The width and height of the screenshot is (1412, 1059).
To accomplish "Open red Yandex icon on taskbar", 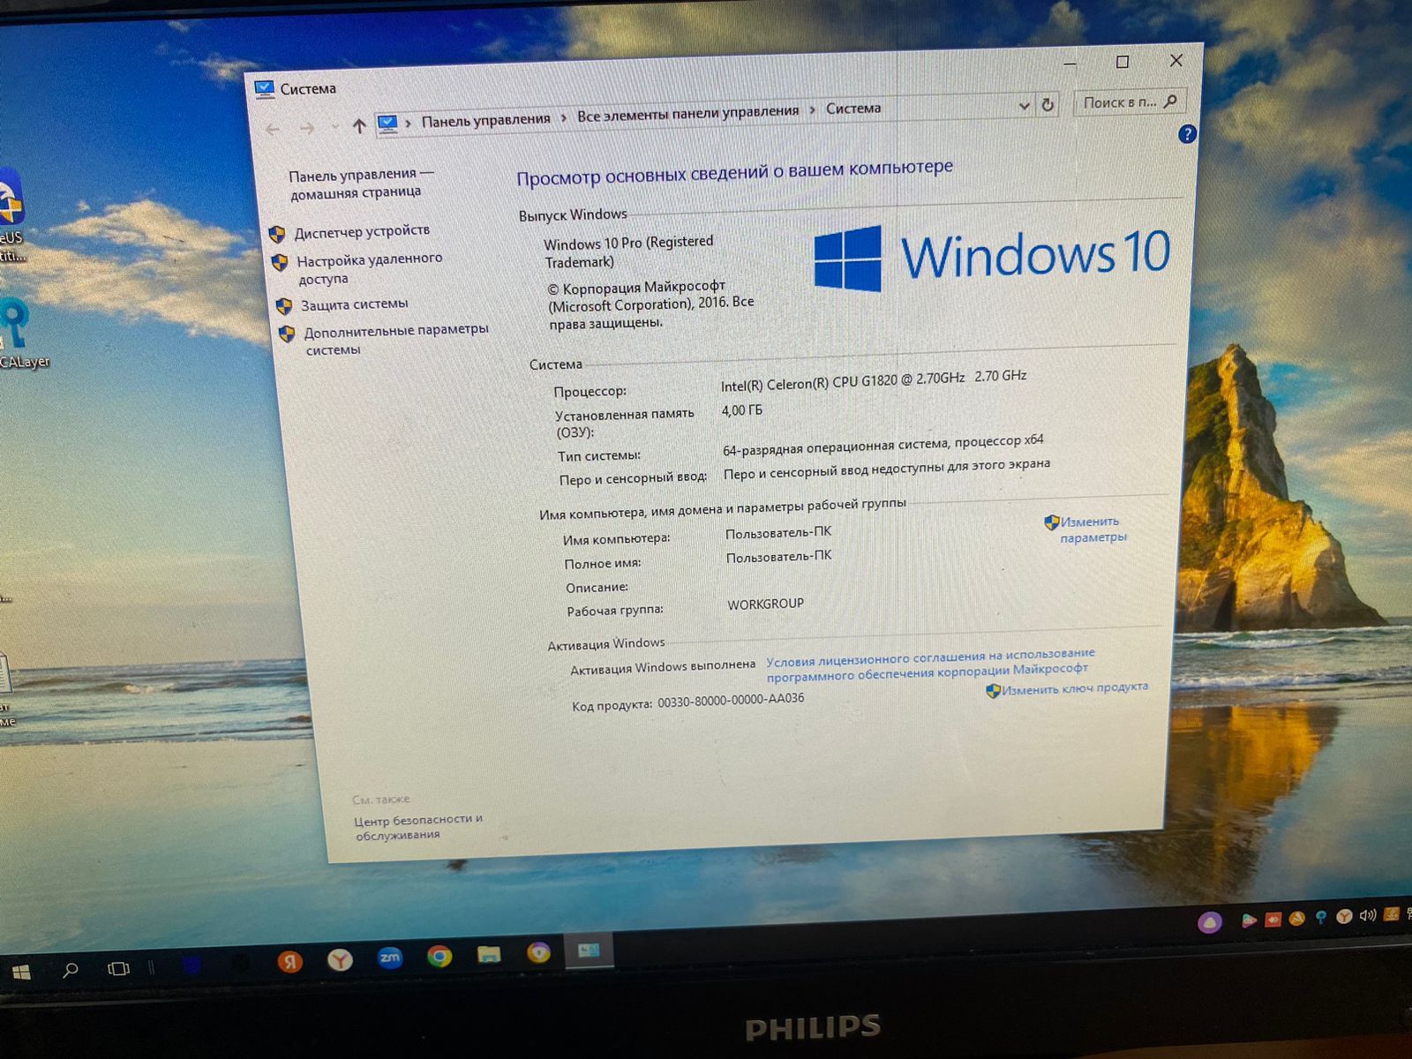I will [x=289, y=962].
